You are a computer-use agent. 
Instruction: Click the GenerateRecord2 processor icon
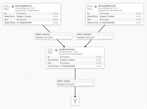click(90, 7)
